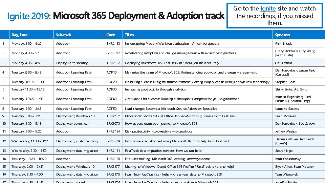Click title 'Kick productivity into overdrive with analytics'
This screenshot has width=325, height=183.
click(158, 131)
